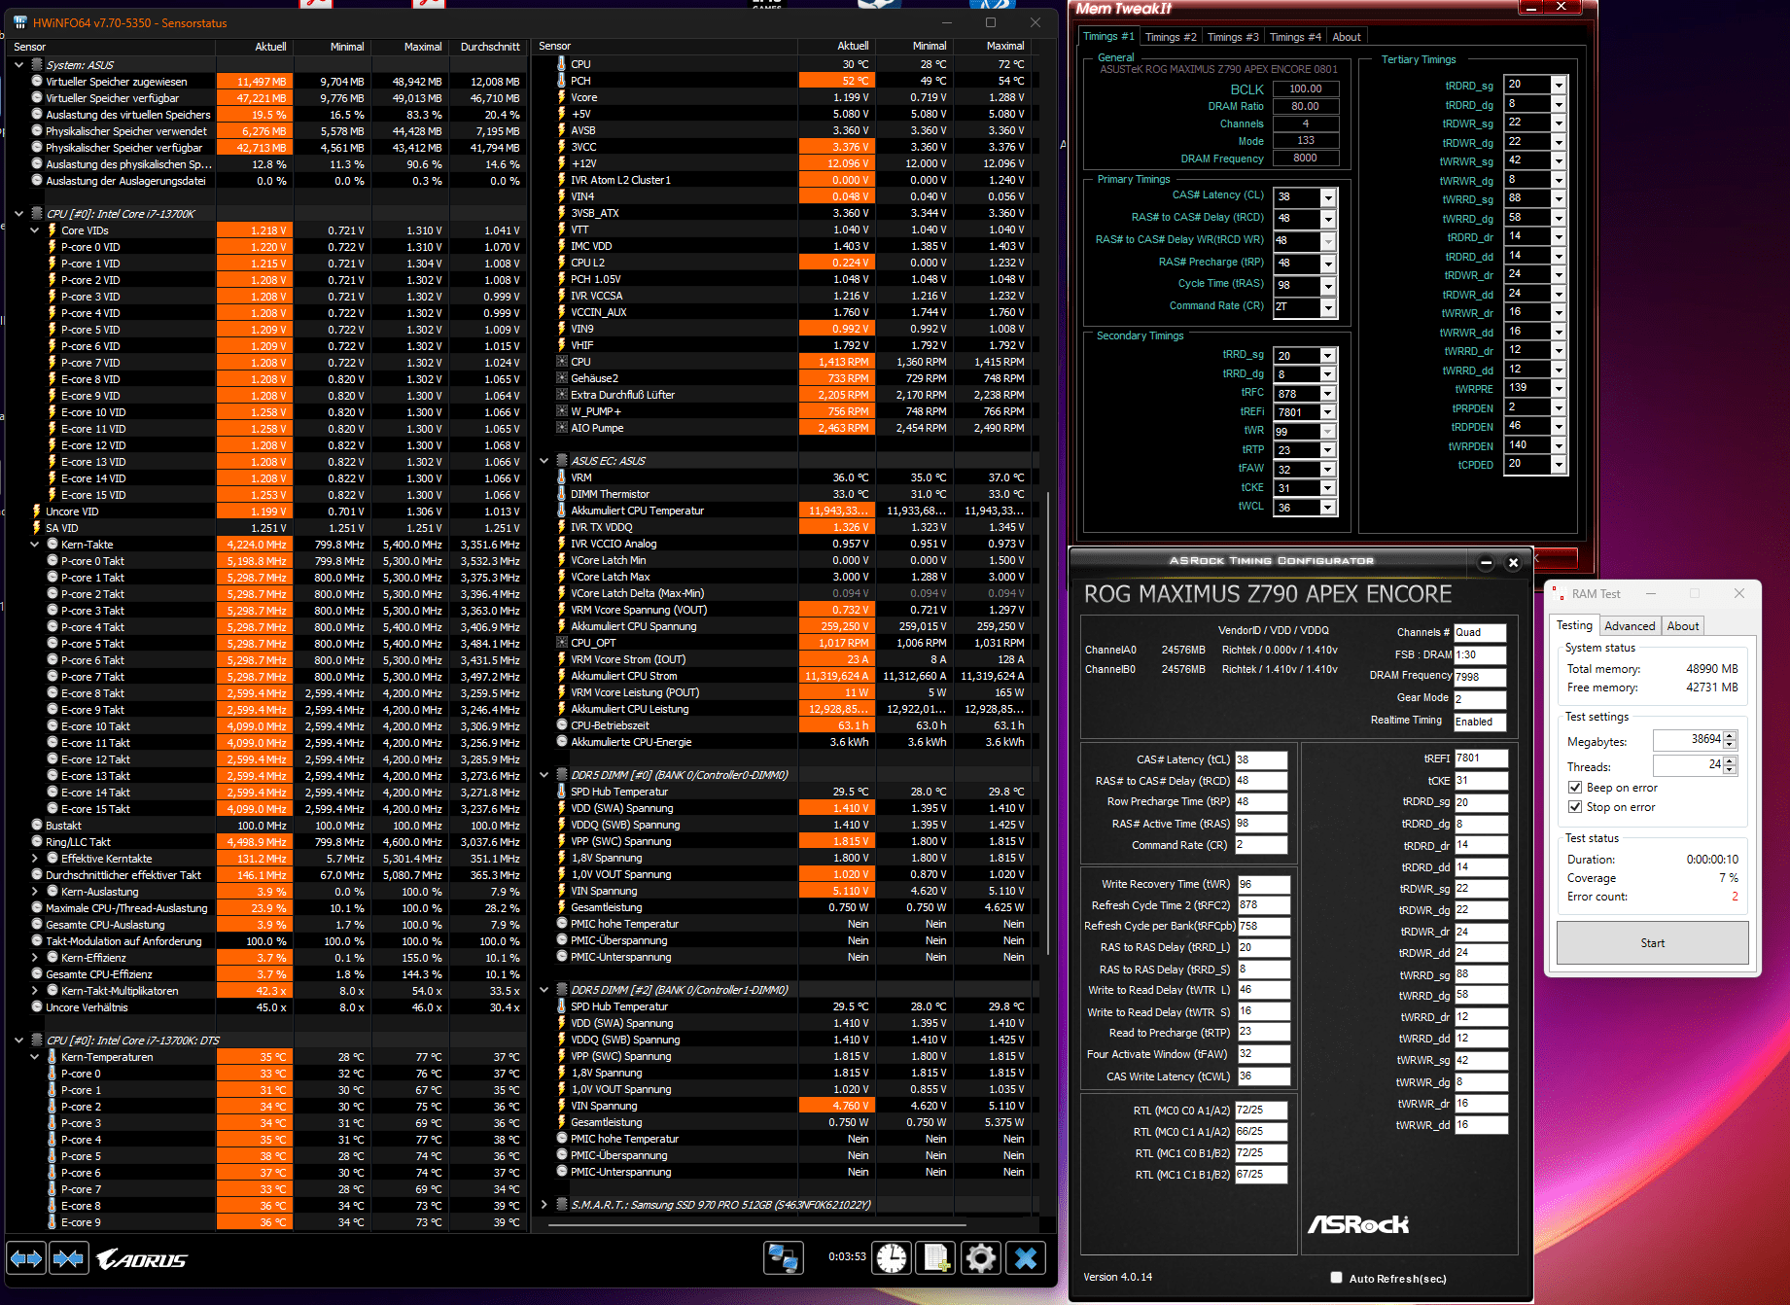Open CAS# Latency (CL) dropdown in MemTweakIt
This screenshot has height=1305, width=1790.
[1328, 197]
